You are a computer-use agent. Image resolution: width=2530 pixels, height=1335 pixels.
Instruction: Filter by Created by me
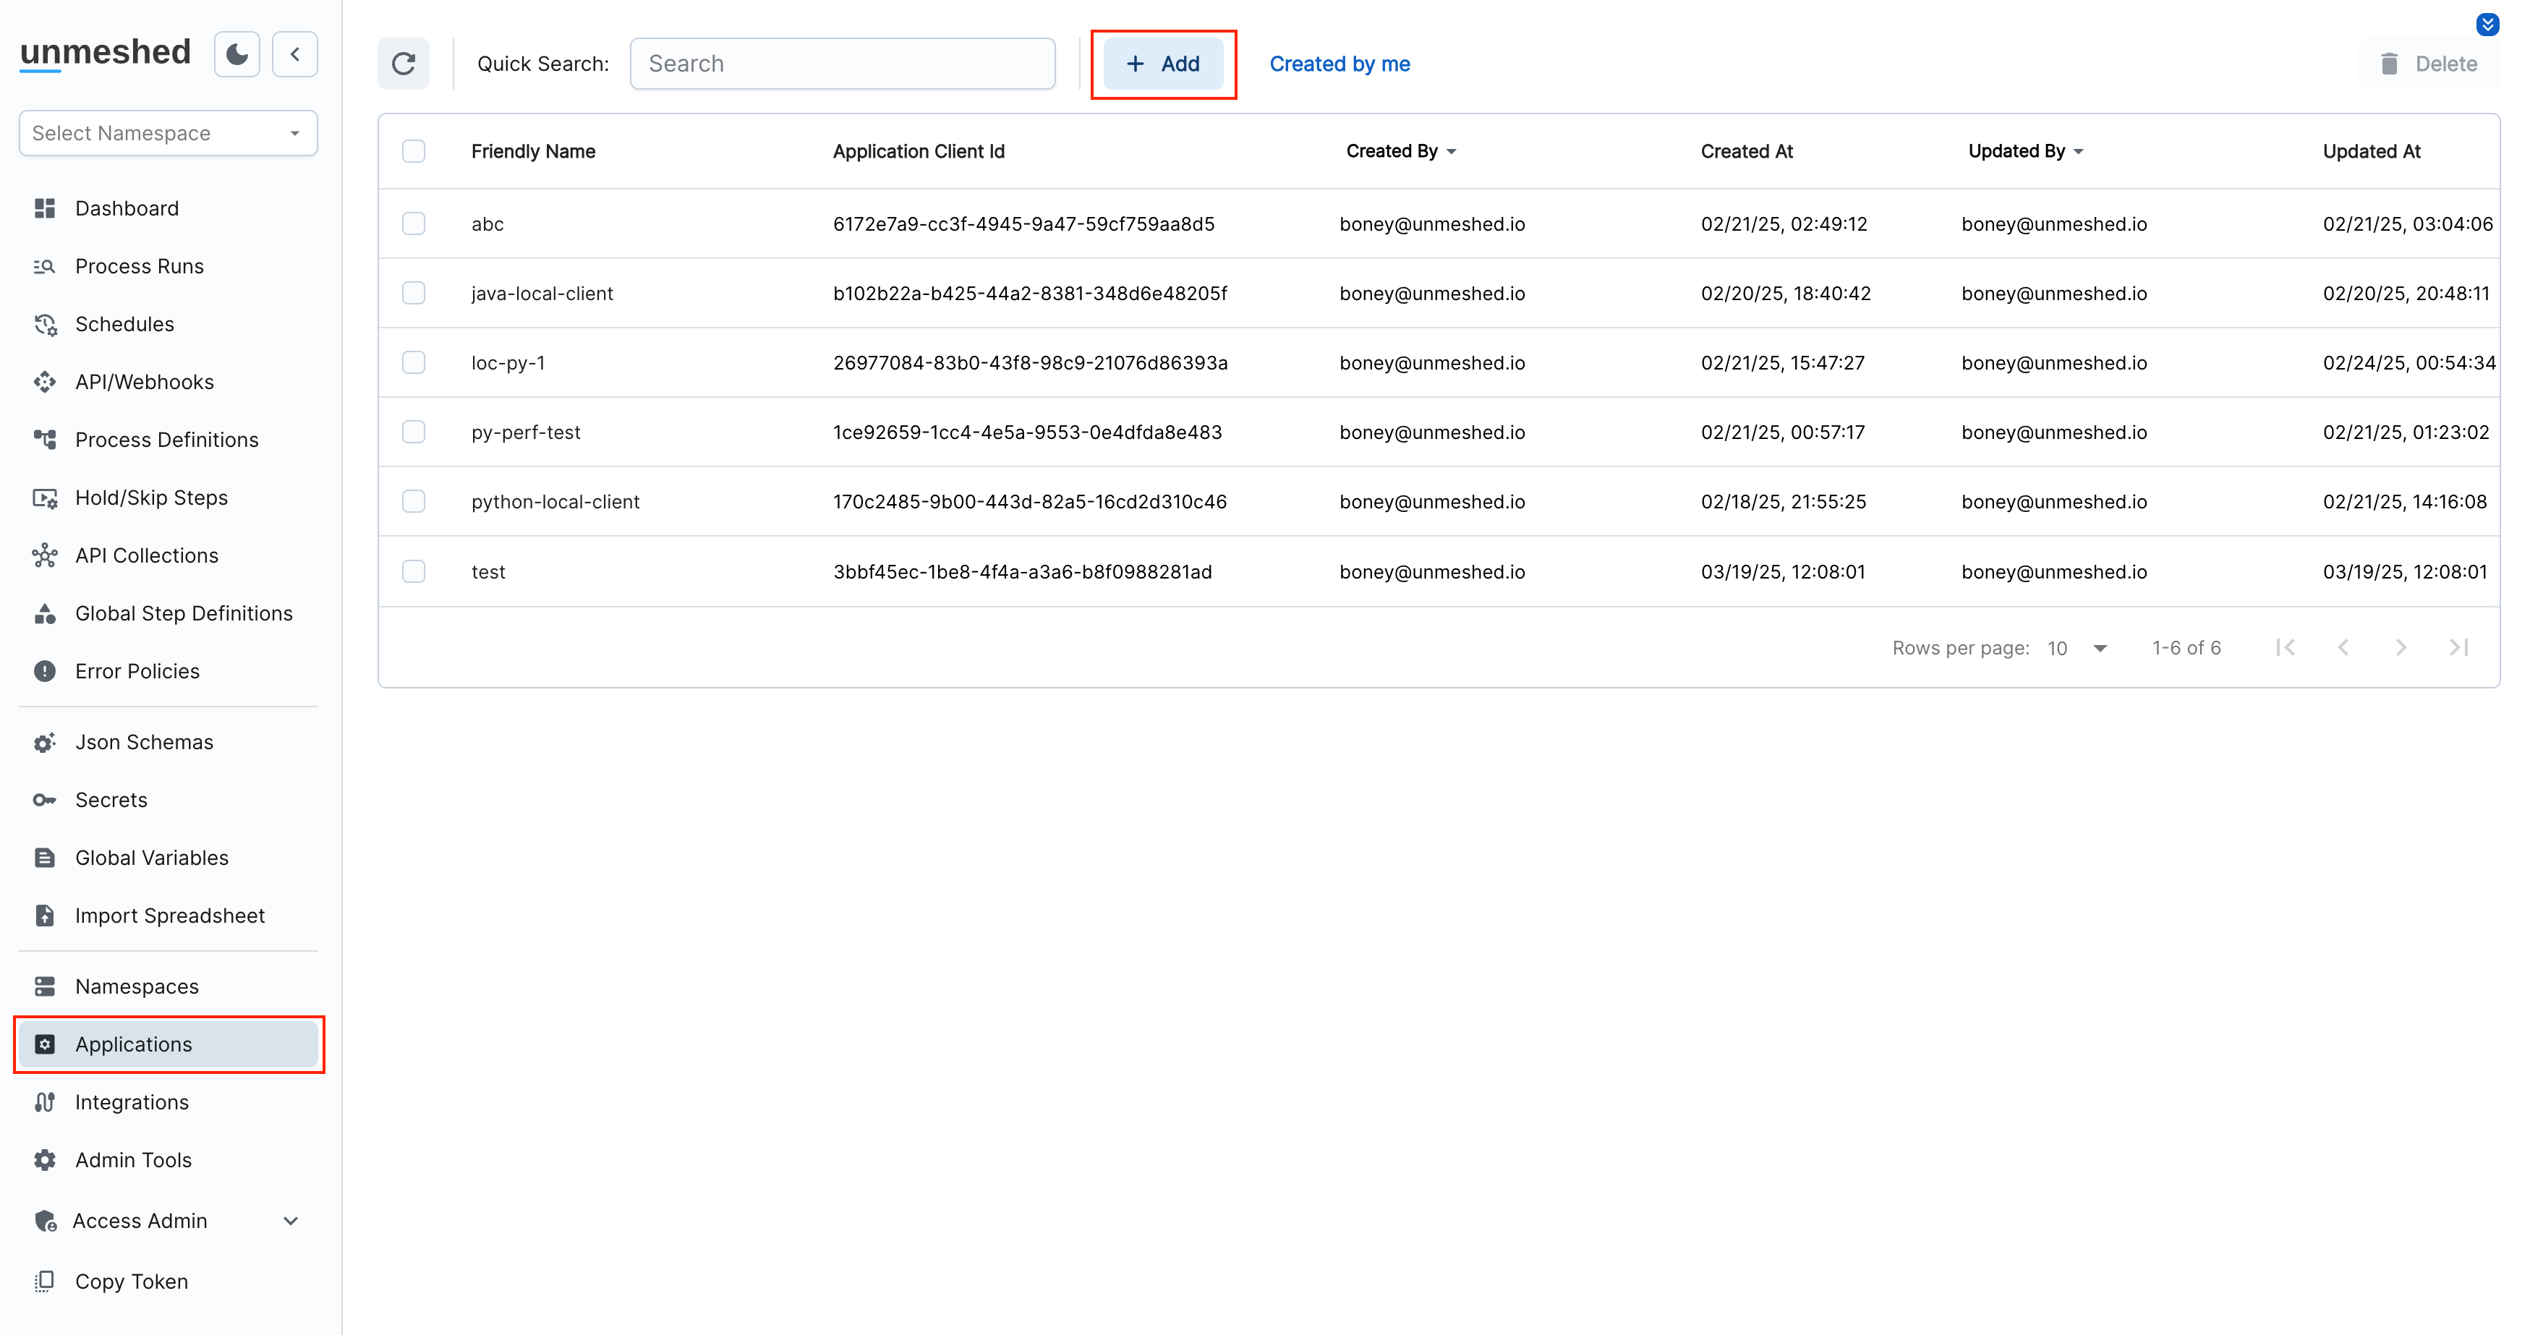click(x=1339, y=63)
